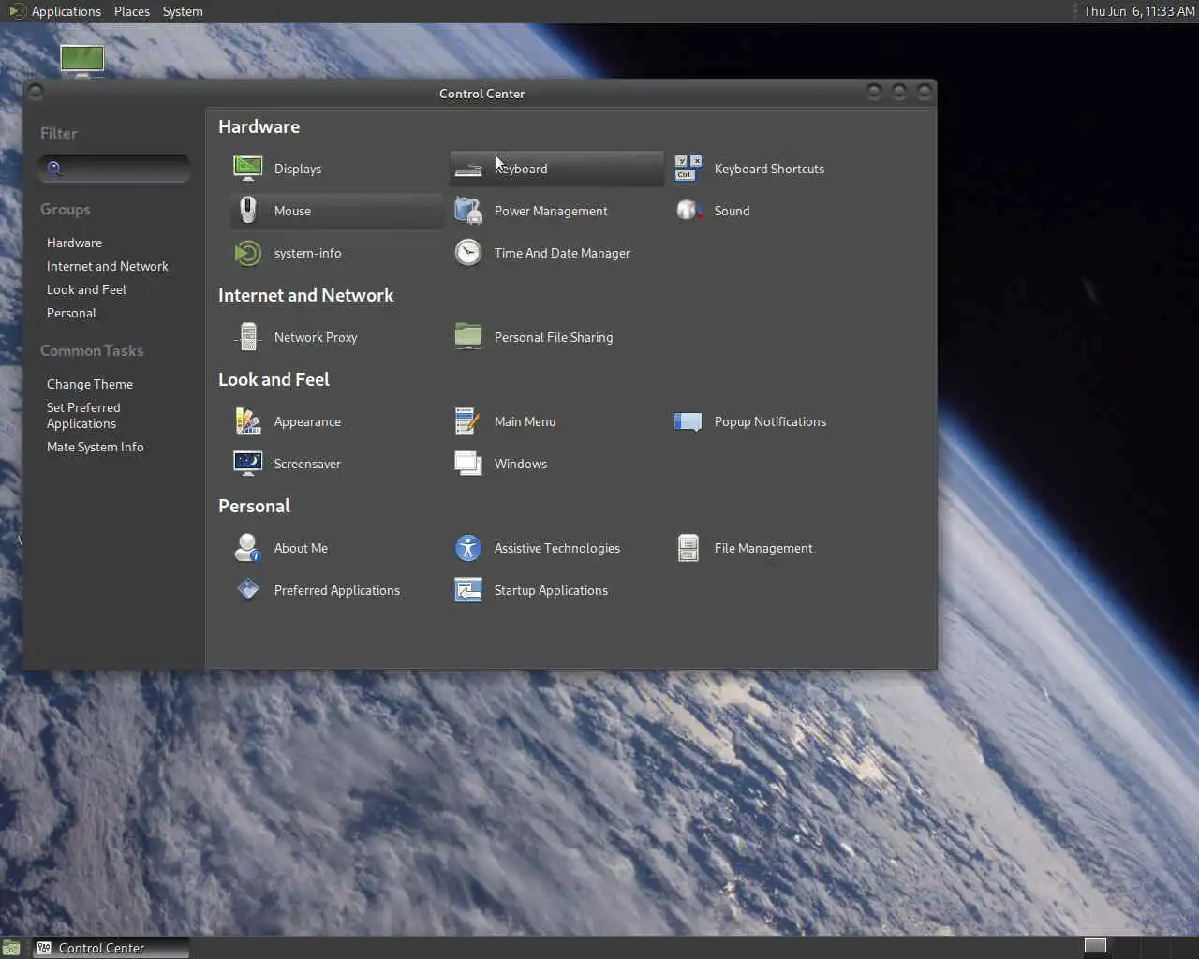The height and width of the screenshot is (959, 1199).
Task: Open Keyboard Shortcuts icon
Action: [x=688, y=169]
